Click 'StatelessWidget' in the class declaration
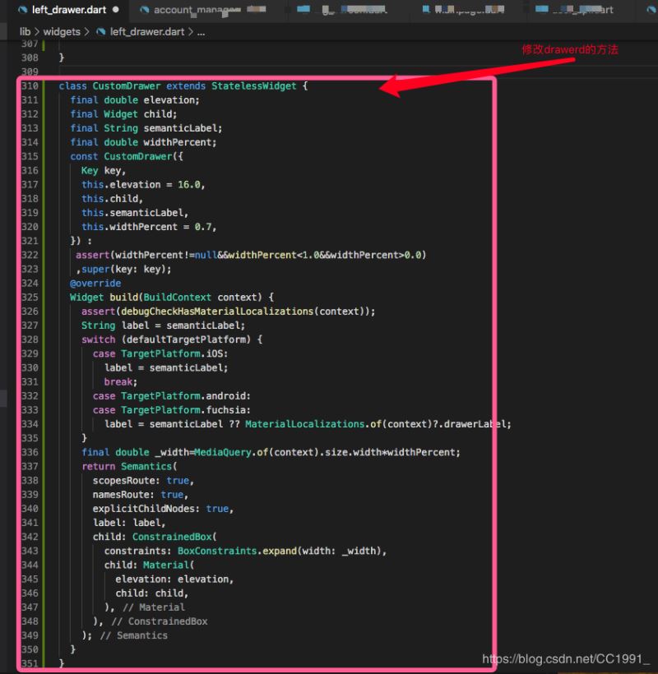 click(253, 86)
